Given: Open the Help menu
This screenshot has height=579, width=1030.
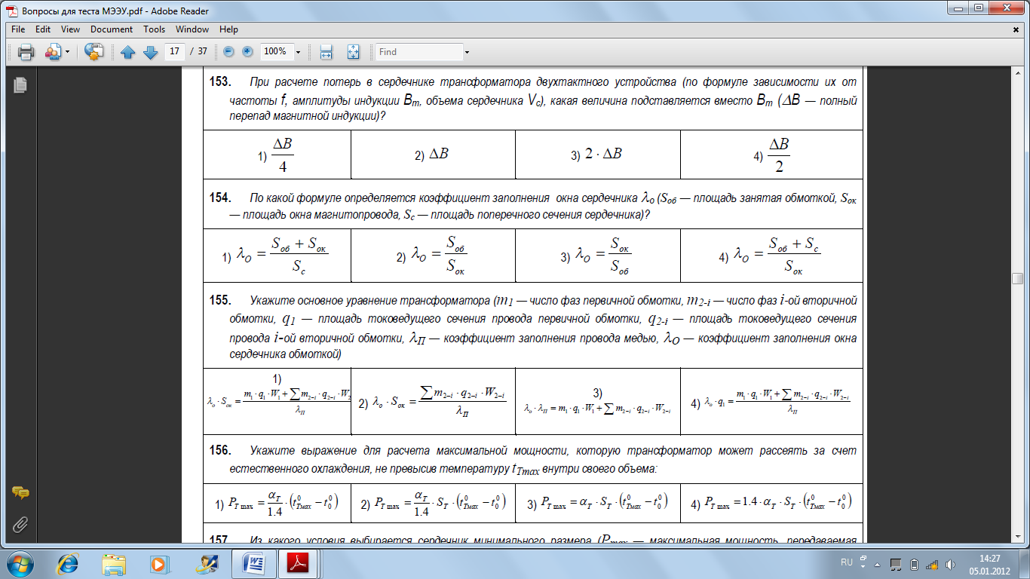Looking at the screenshot, I should coord(228,29).
